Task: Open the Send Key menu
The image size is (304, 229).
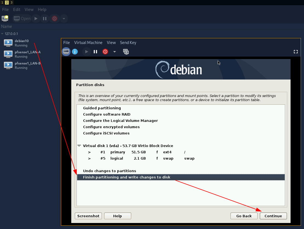Action: coord(128,43)
